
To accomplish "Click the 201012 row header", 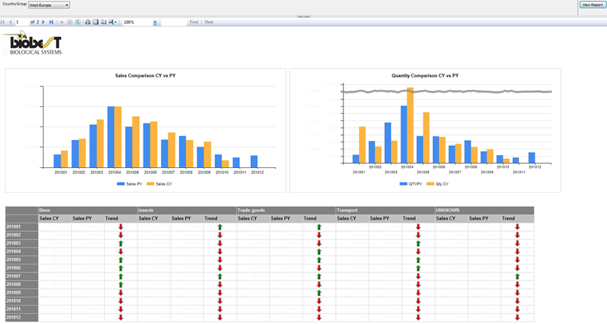I will click(x=22, y=317).
